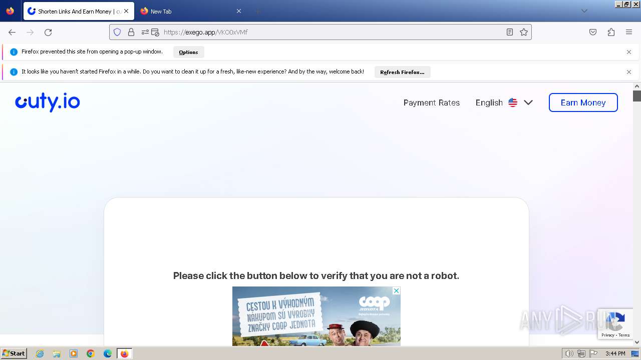Expand the English language dropdown

[x=504, y=102]
